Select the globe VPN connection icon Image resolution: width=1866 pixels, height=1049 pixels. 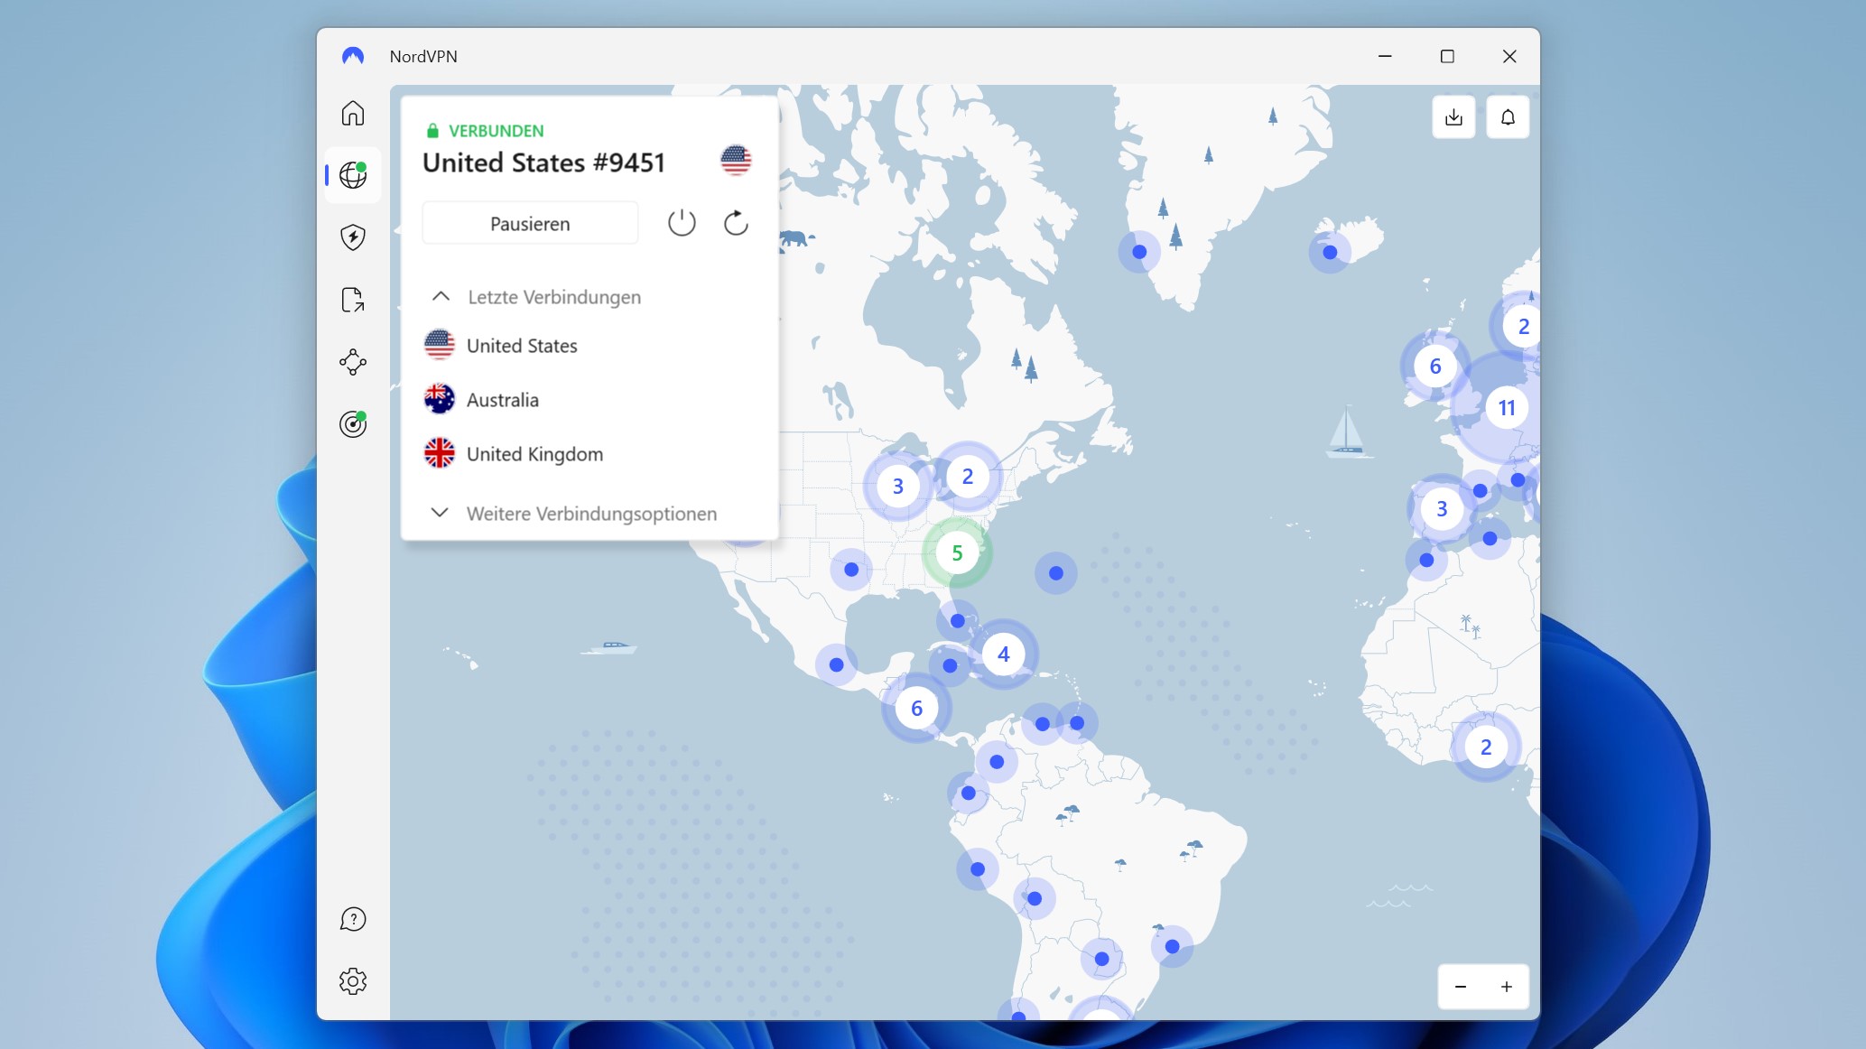(353, 175)
